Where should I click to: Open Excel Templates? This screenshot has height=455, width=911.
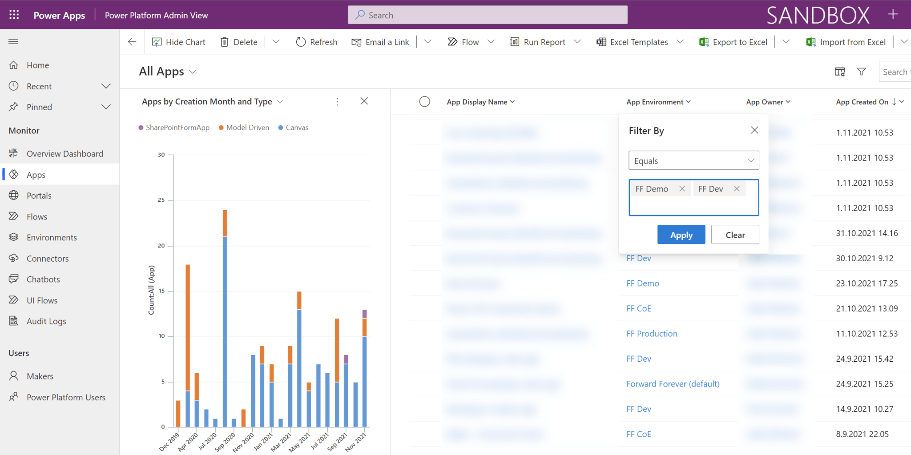click(x=601, y=41)
